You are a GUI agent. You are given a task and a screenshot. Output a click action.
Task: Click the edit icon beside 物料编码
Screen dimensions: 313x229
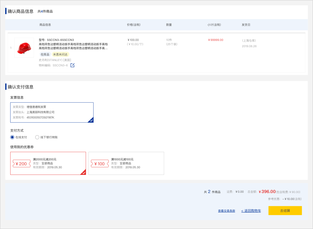coord(72,65)
